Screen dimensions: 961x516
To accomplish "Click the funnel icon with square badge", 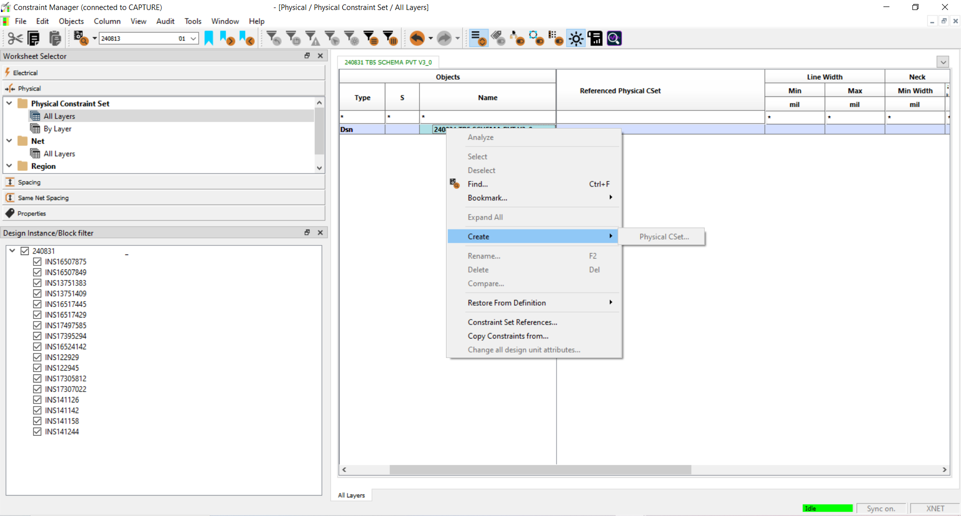I will point(293,38).
